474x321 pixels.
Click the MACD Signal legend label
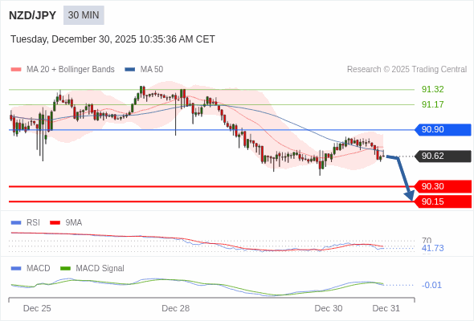pos(100,269)
